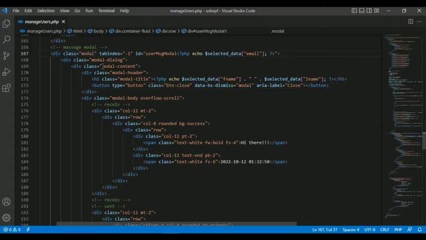This screenshot has width=426, height=240.
Task: Change CRLF end of line sequence
Action: [385, 229]
